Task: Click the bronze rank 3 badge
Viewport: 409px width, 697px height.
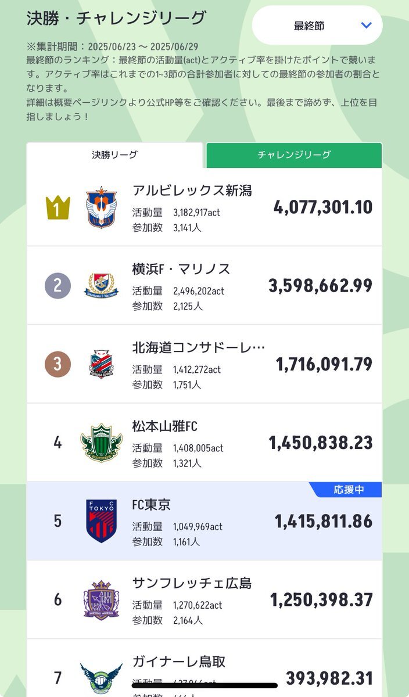Action: (x=58, y=364)
